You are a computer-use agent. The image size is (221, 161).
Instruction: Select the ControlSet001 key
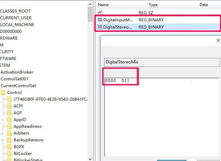tap(15, 79)
